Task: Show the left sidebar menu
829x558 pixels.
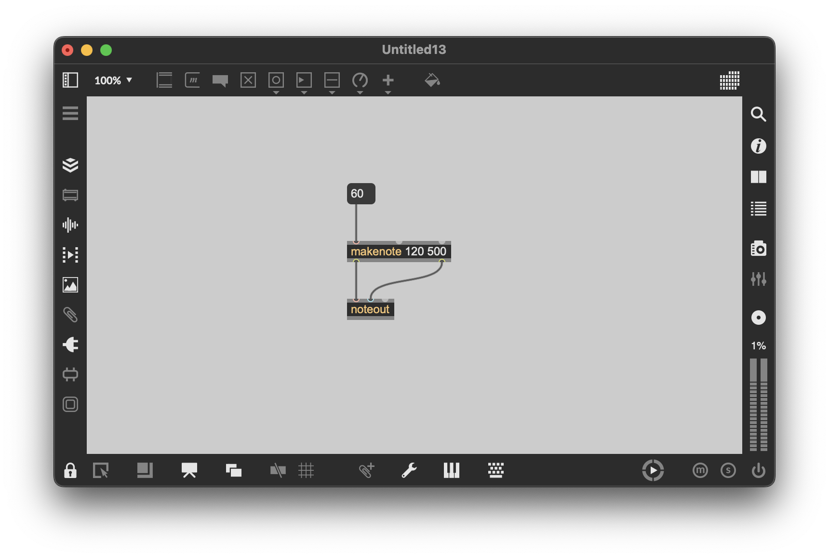Action: point(70,114)
